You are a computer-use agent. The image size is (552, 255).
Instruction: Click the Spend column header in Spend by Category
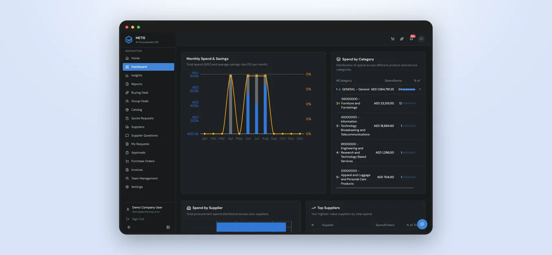(389, 81)
